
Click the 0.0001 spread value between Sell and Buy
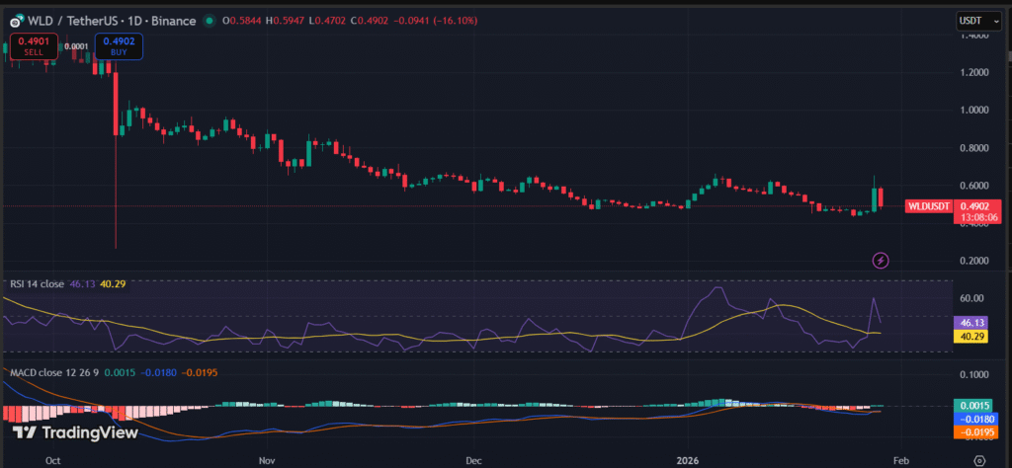tap(76, 46)
